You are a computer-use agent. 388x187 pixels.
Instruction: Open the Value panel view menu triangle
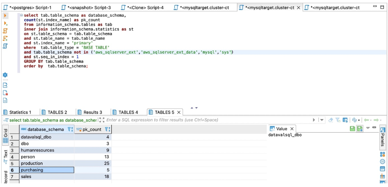point(368,128)
